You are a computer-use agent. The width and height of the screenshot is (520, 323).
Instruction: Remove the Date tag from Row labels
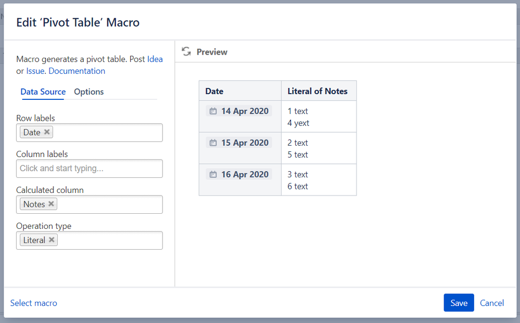click(47, 132)
